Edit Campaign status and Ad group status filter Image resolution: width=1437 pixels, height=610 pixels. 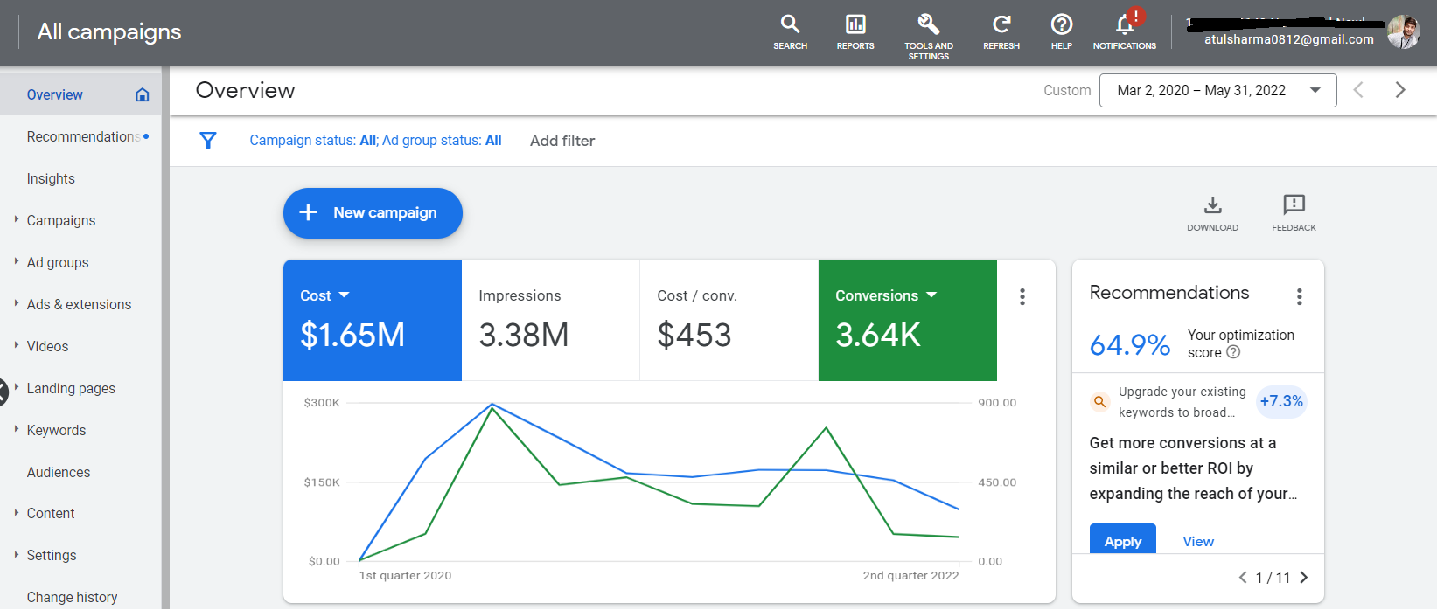pyautogui.click(x=375, y=141)
